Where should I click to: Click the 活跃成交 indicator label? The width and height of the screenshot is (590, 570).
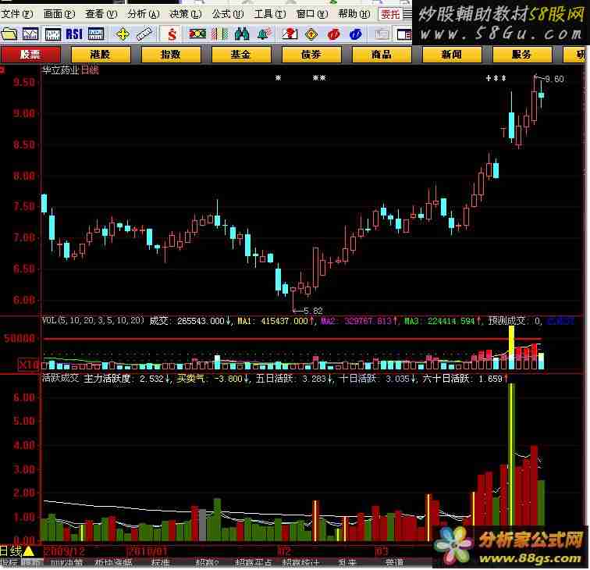tap(60, 378)
